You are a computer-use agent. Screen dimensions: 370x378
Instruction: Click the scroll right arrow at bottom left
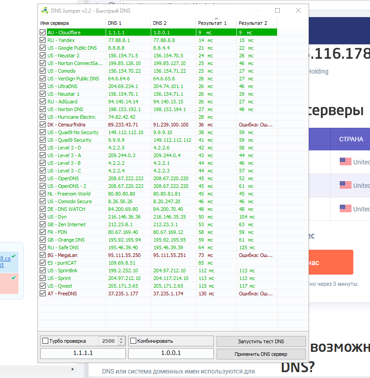[73, 369]
